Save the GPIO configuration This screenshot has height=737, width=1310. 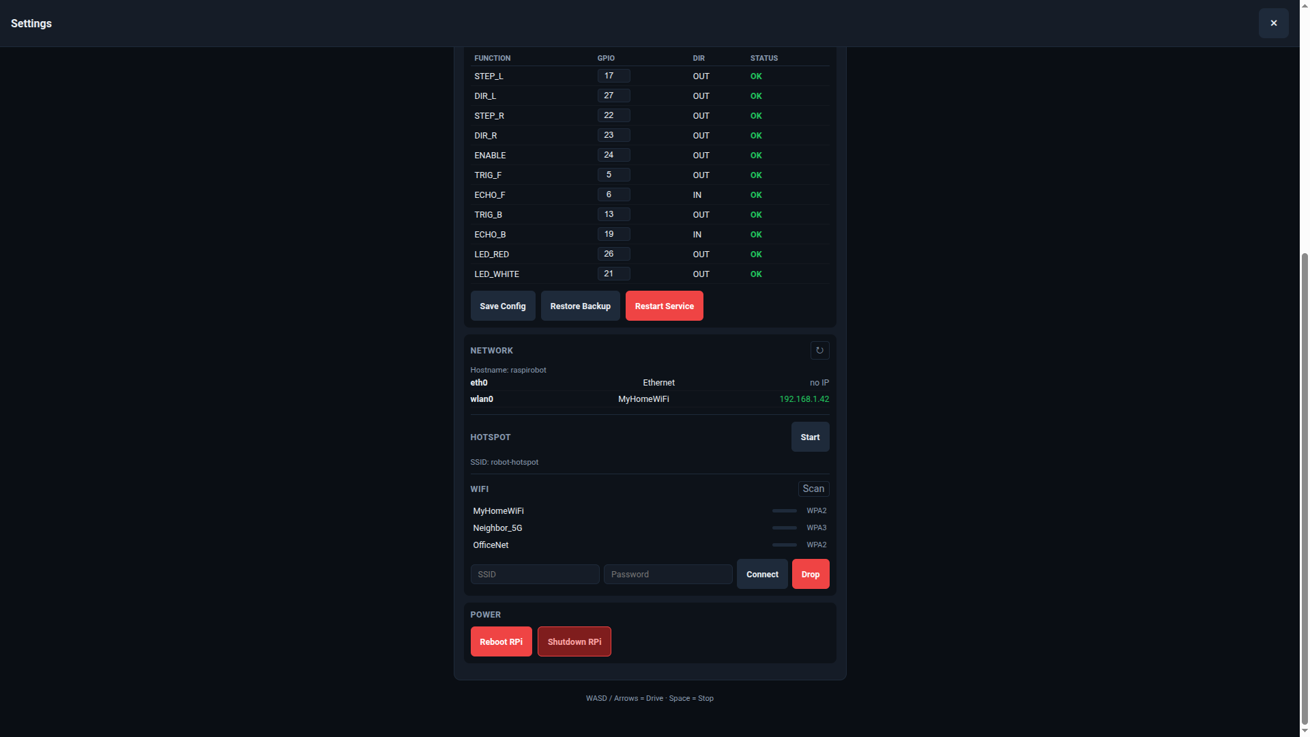pyautogui.click(x=503, y=306)
